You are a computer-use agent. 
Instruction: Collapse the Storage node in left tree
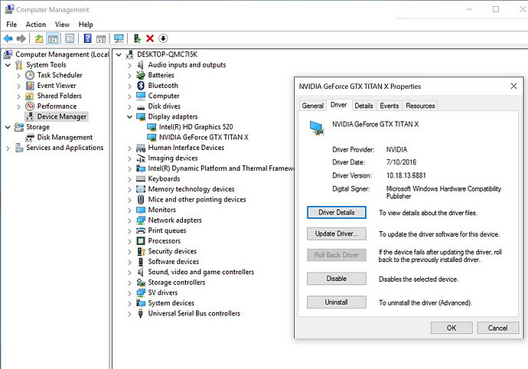tap(8, 127)
